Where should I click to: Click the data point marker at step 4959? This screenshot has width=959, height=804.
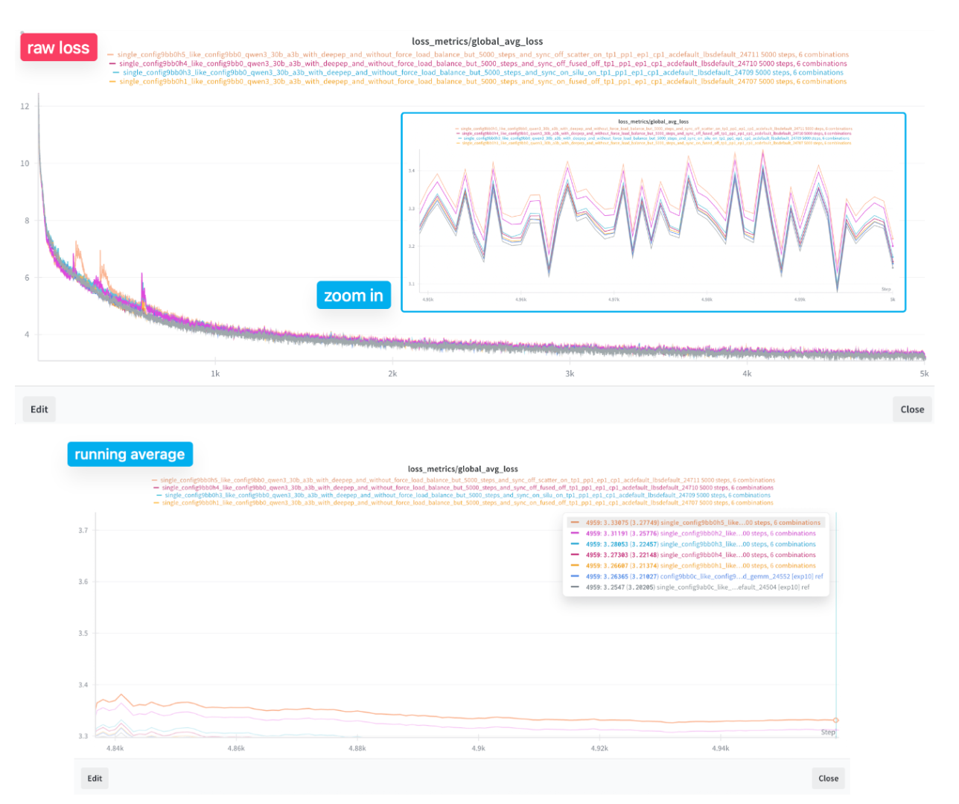836,720
